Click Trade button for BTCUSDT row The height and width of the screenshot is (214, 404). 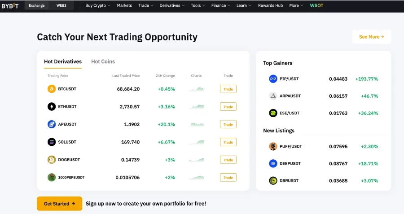point(228,89)
